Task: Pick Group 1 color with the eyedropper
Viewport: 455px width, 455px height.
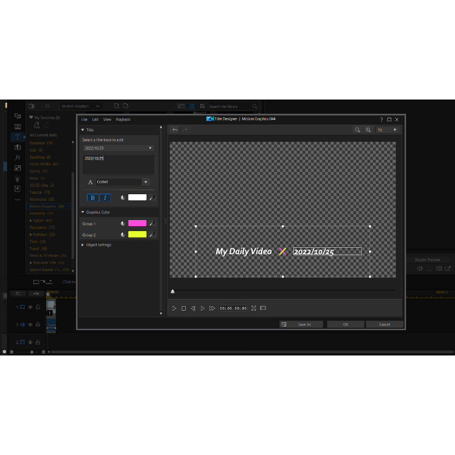Action: [x=152, y=224]
